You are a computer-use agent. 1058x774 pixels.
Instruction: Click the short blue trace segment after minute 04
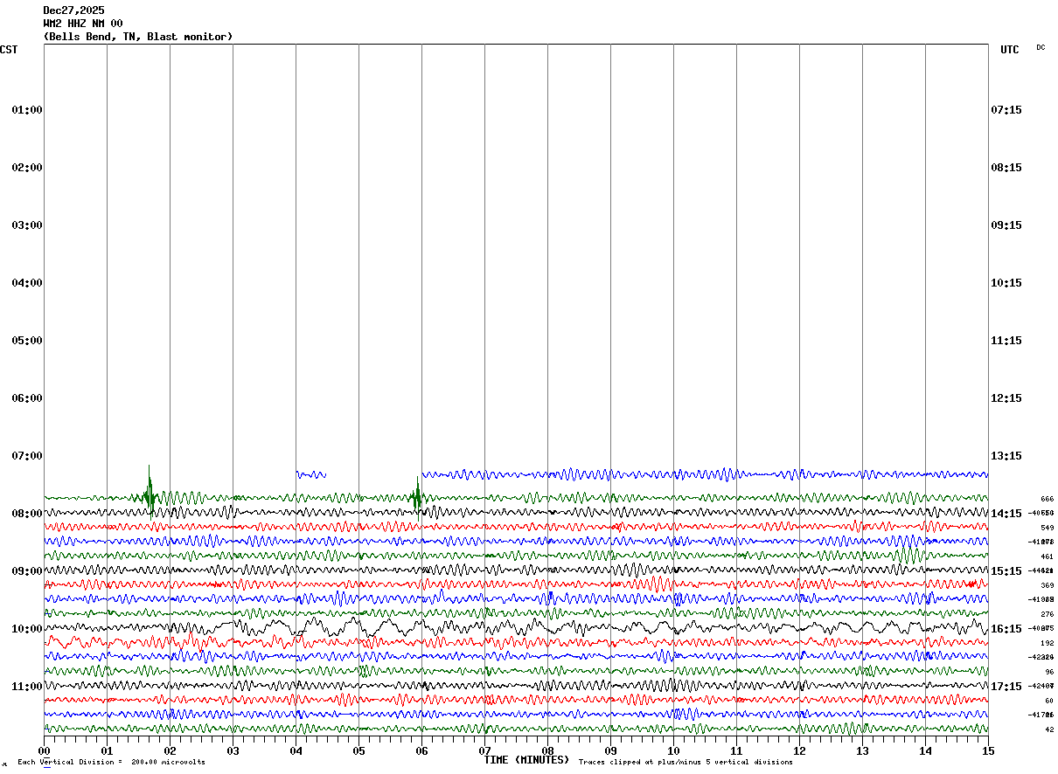(311, 474)
